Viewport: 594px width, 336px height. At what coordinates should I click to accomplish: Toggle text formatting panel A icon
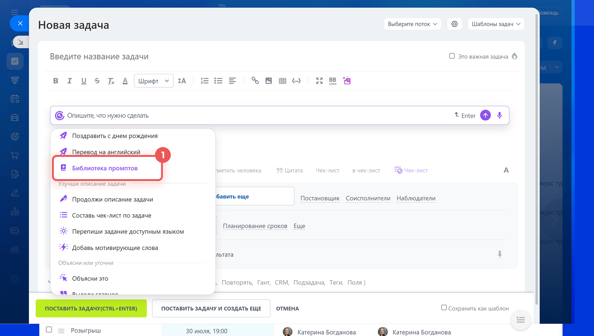coord(506,170)
